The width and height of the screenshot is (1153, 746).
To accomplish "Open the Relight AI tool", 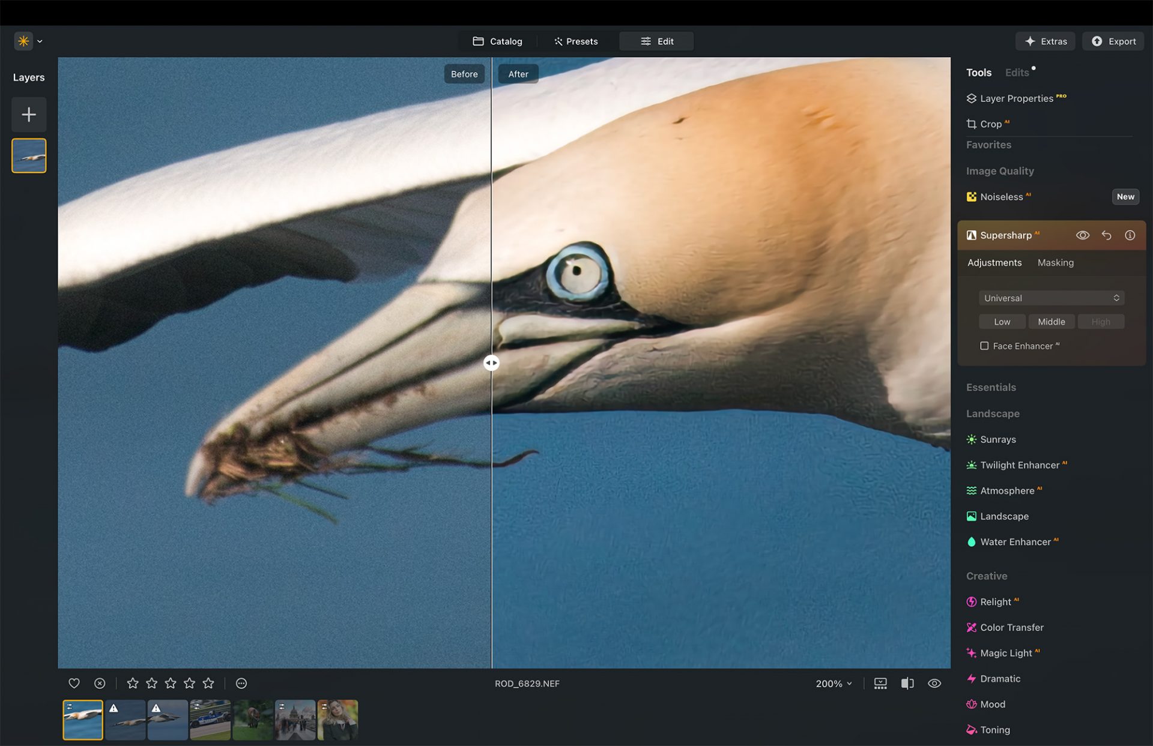I will click(997, 601).
